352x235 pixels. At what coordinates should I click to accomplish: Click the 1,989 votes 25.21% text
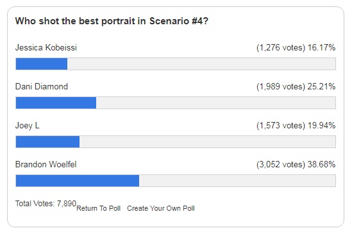[296, 87]
